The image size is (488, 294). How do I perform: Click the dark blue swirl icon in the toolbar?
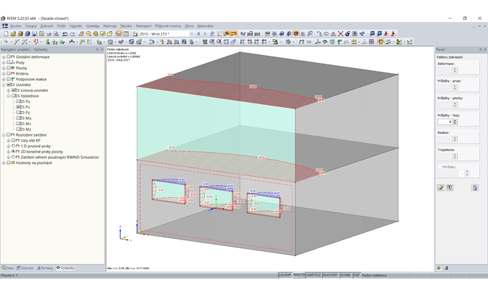tap(347, 34)
